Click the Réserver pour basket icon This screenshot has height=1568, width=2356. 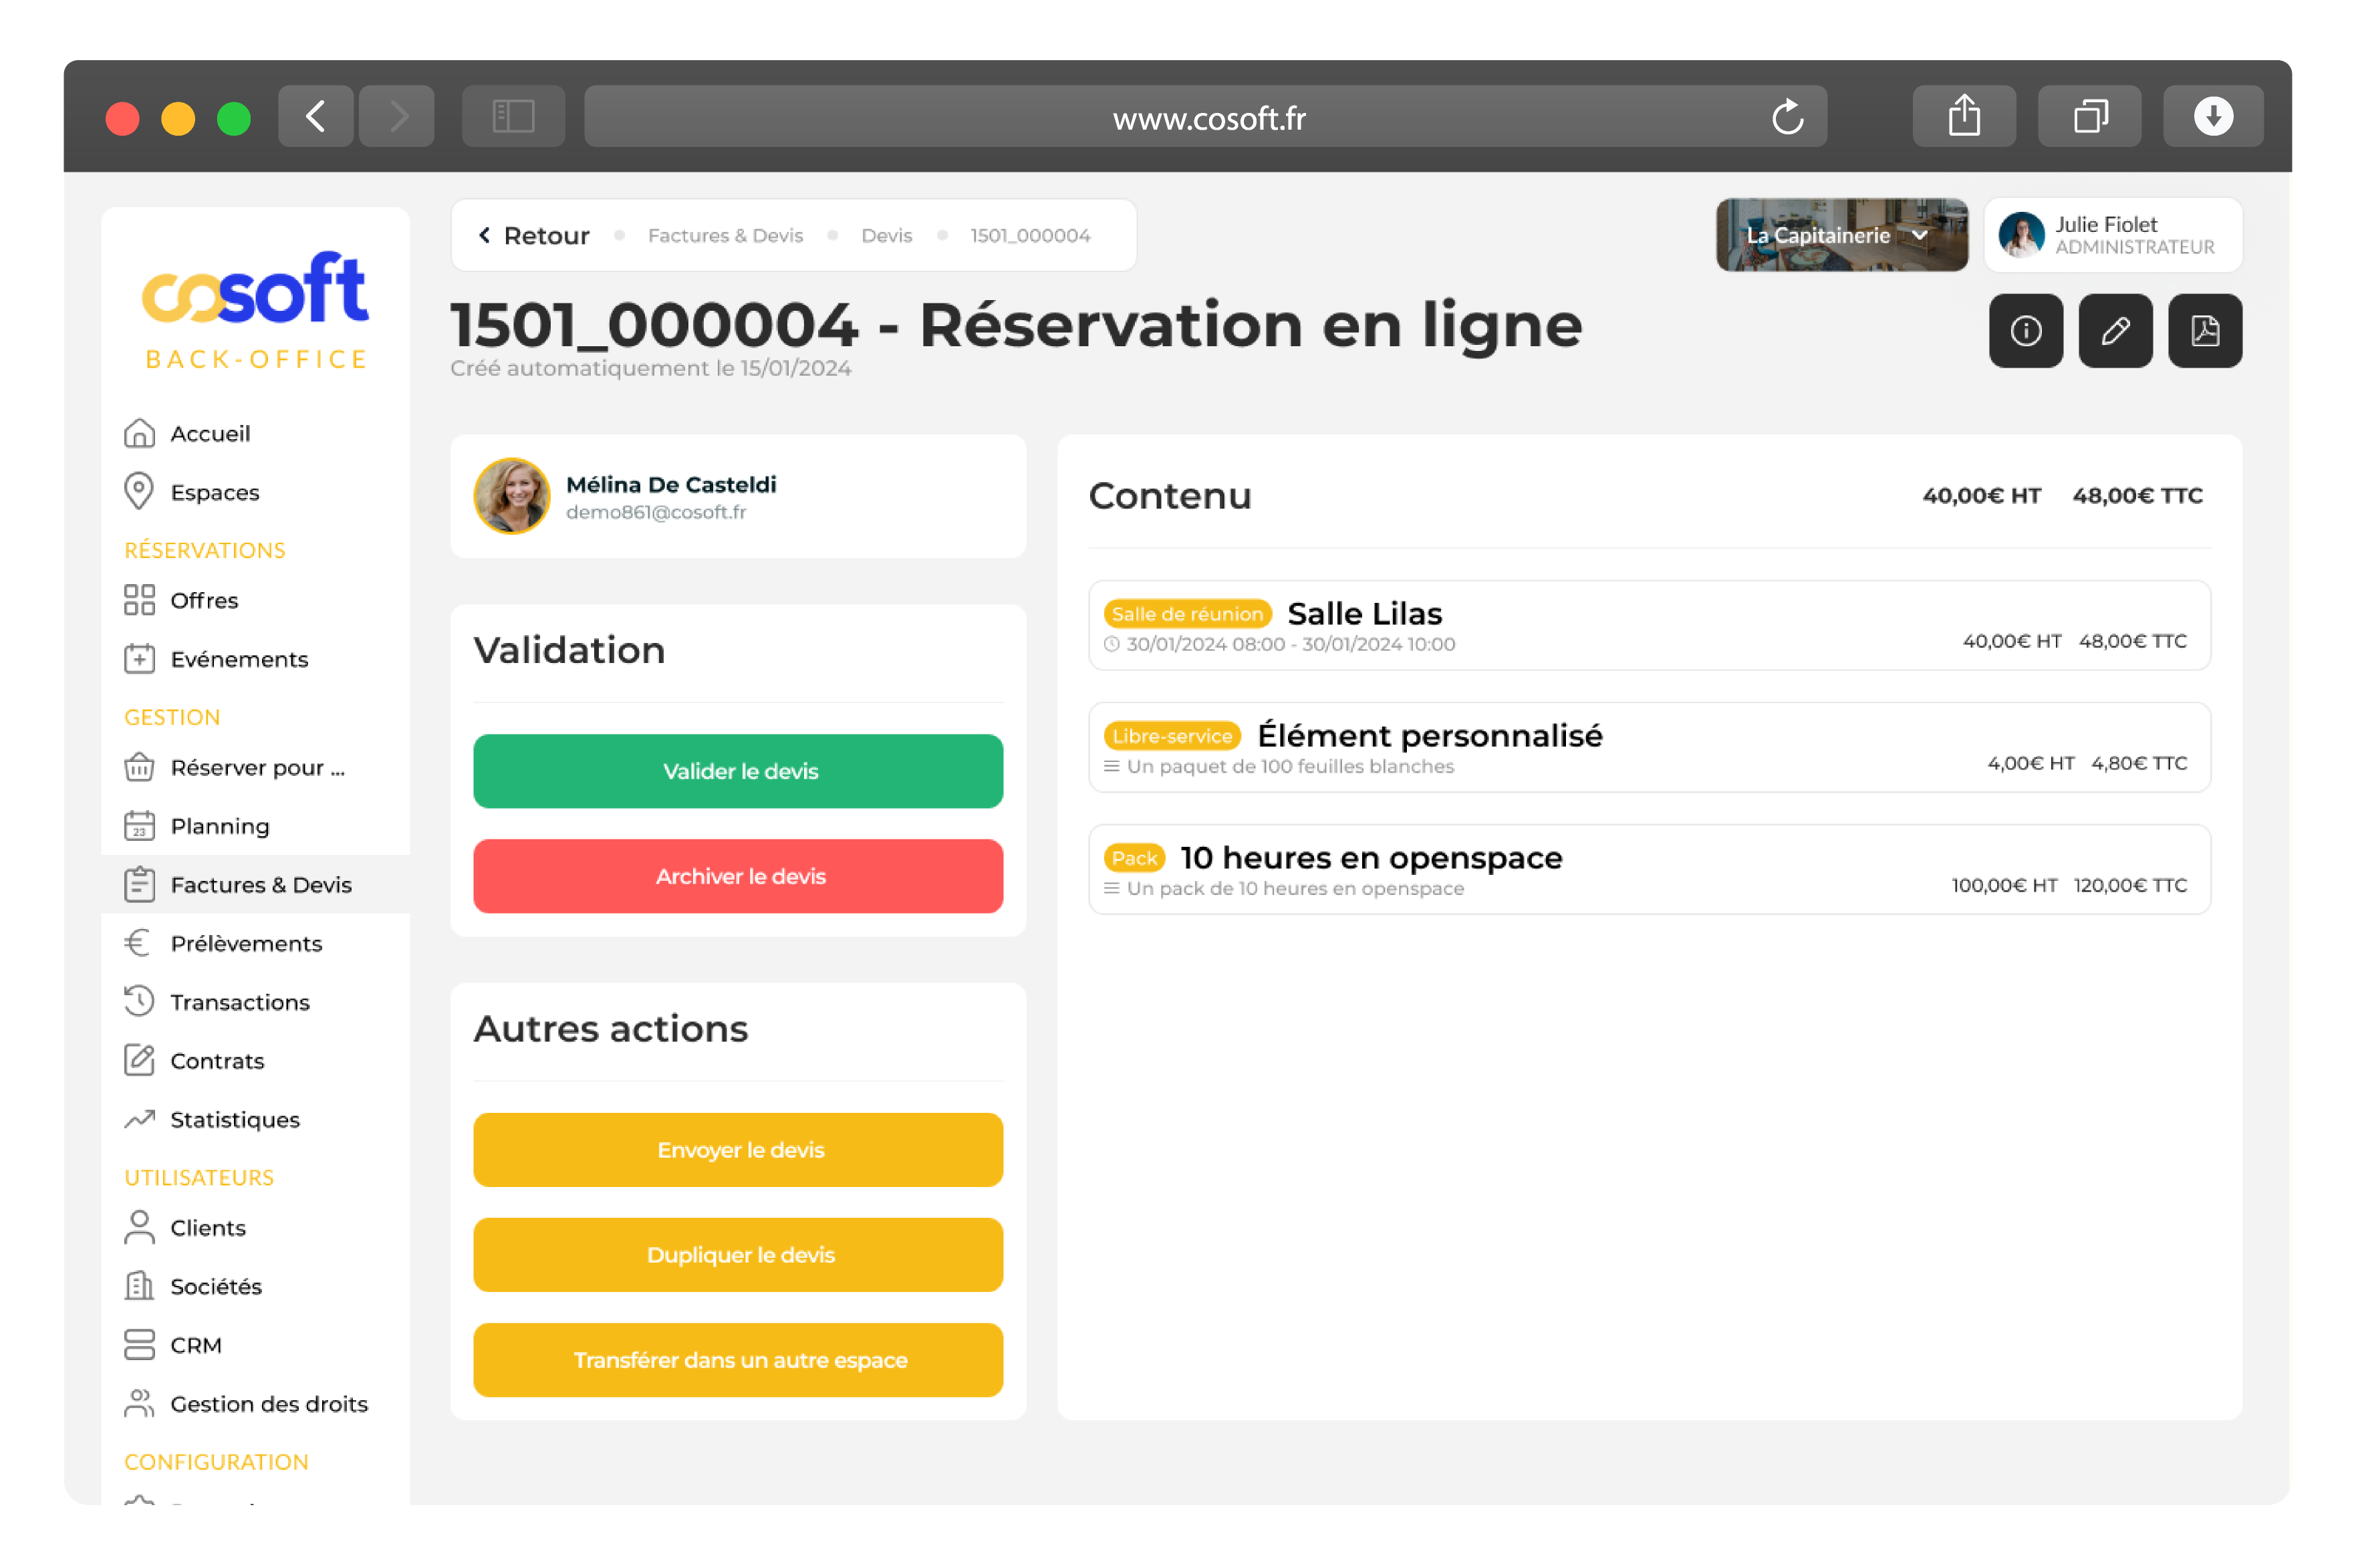[139, 767]
